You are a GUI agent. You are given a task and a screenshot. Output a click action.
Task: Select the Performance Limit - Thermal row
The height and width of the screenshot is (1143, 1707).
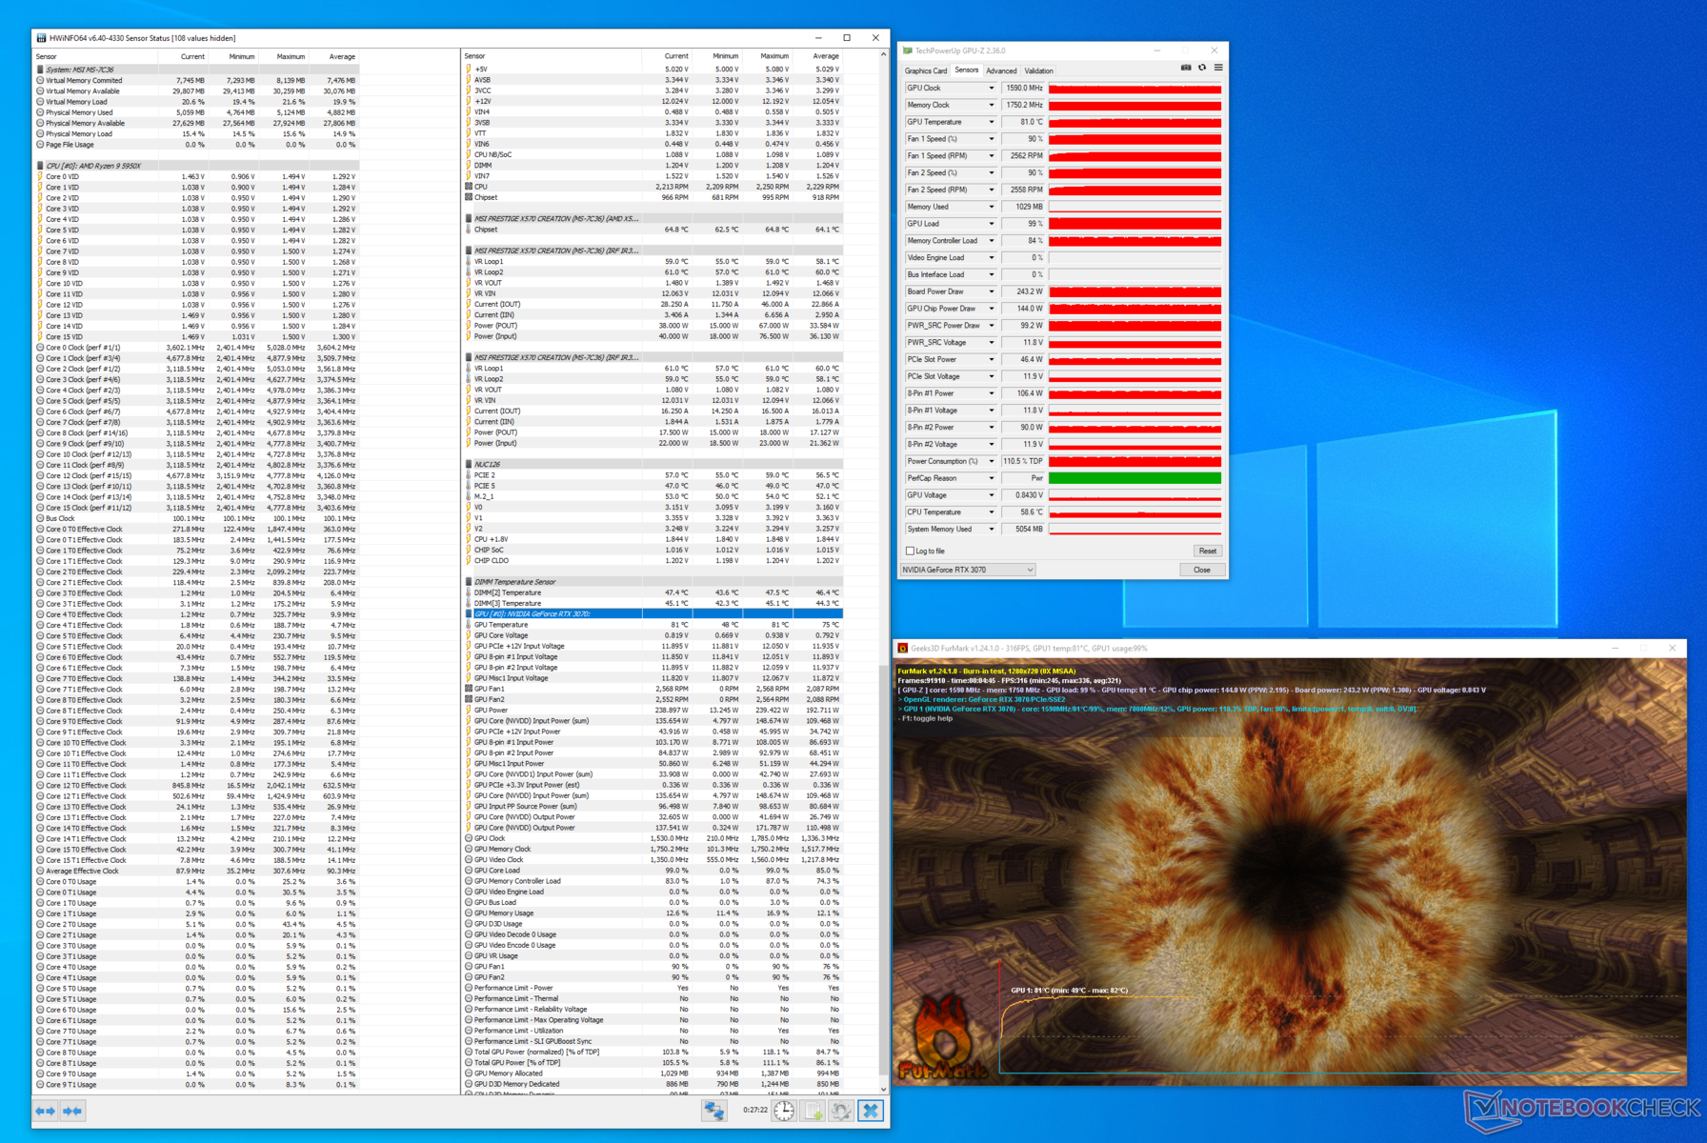[653, 998]
